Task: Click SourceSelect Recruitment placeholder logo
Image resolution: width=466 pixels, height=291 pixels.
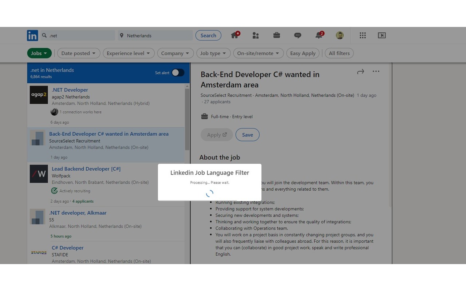Action: pos(37,138)
